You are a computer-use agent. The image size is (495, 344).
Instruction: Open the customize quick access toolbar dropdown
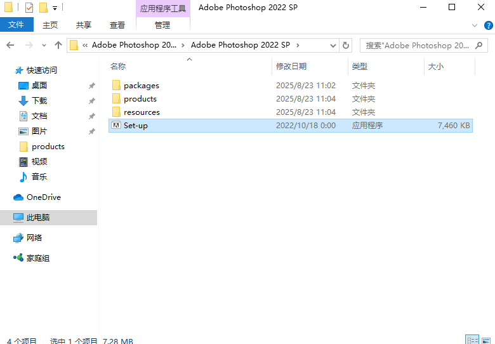point(55,8)
